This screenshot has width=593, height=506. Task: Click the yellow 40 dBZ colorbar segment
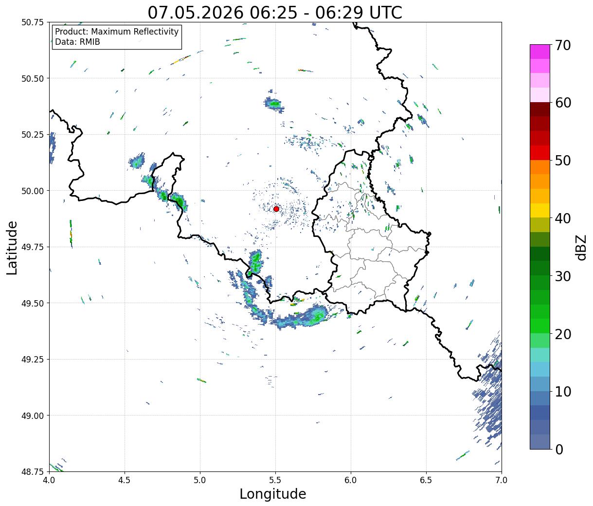(x=540, y=211)
